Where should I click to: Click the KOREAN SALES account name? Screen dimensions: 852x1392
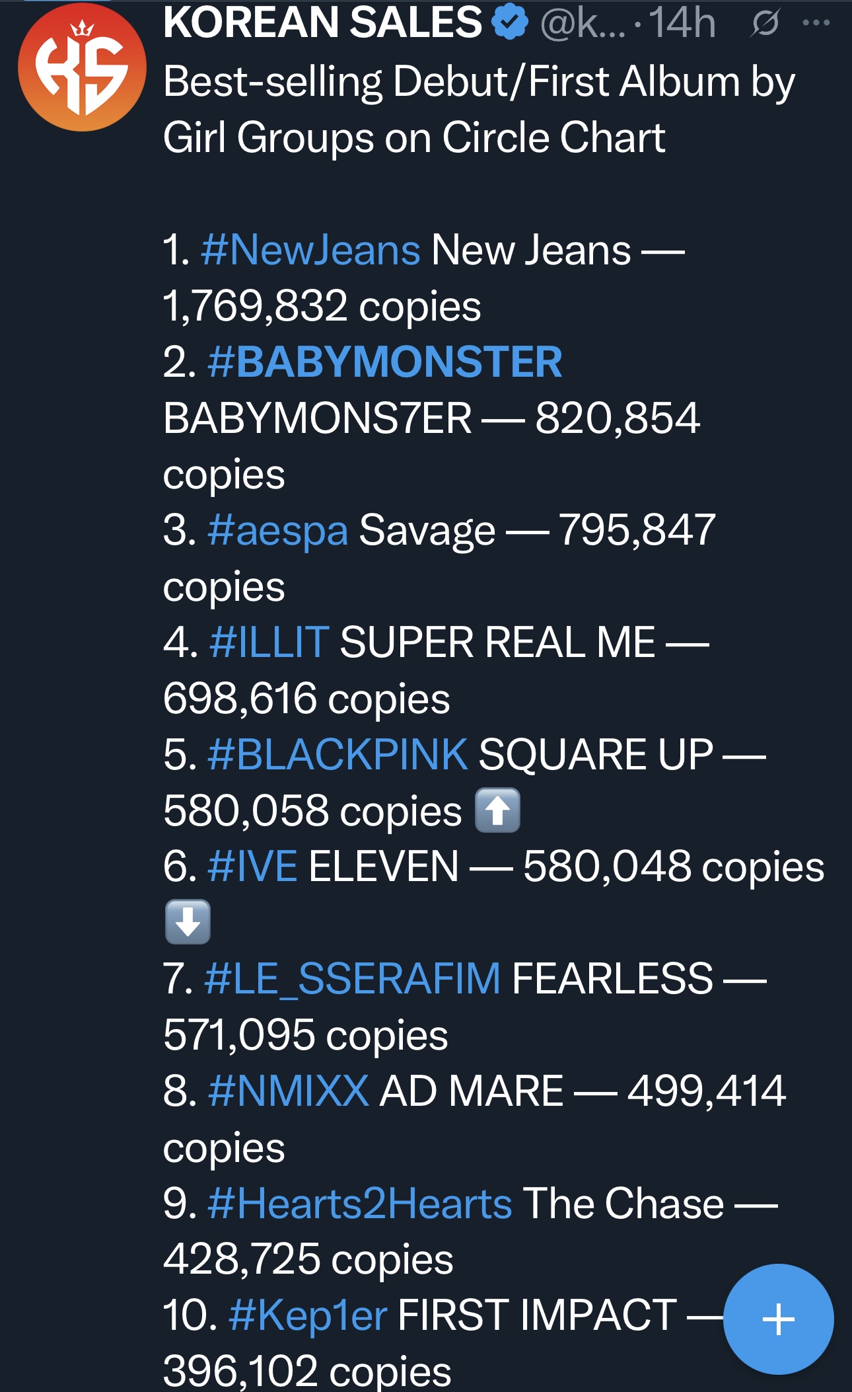click(x=323, y=22)
